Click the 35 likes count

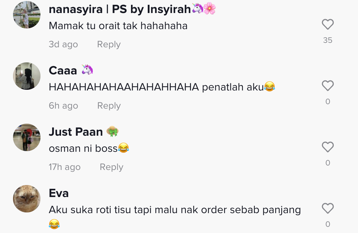pyautogui.click(x=327, y=40)
